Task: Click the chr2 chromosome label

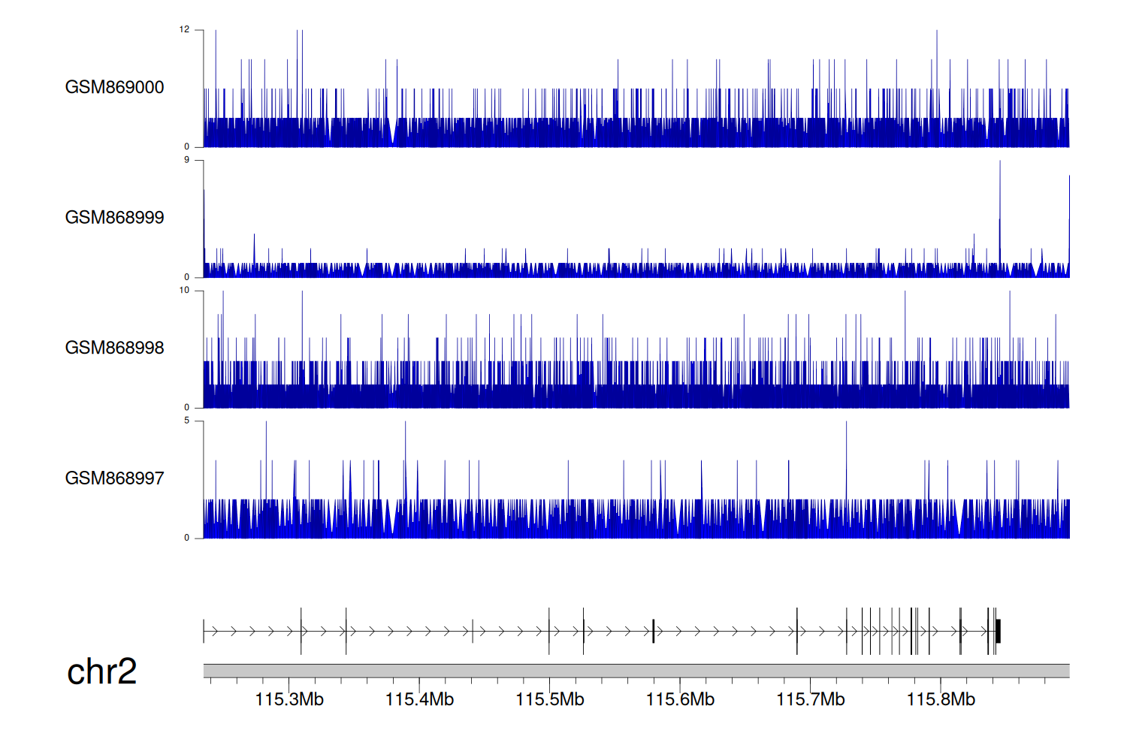Action: [x=101, y=671]
